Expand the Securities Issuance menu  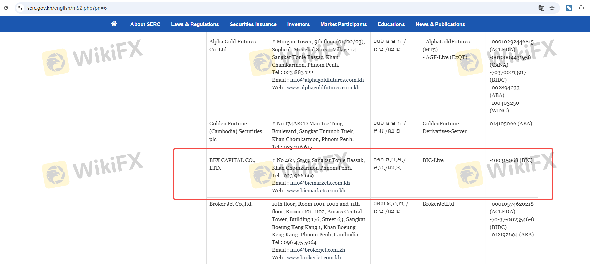[x=253, y=24]
